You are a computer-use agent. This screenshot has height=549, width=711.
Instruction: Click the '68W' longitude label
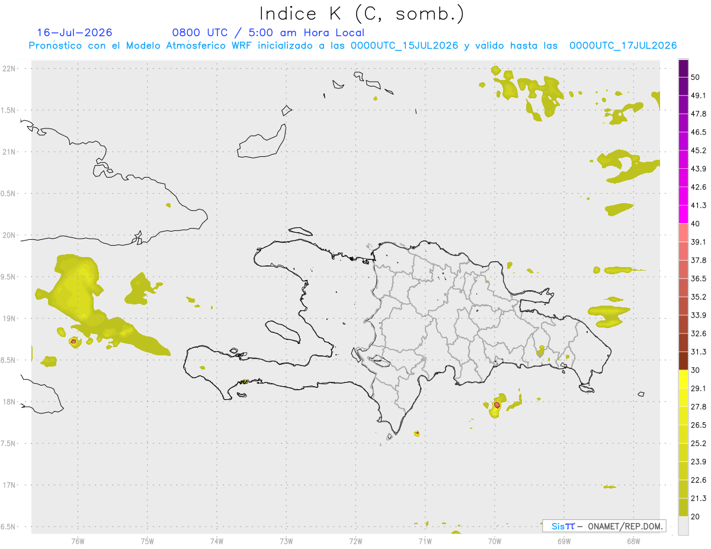[633, 541]
